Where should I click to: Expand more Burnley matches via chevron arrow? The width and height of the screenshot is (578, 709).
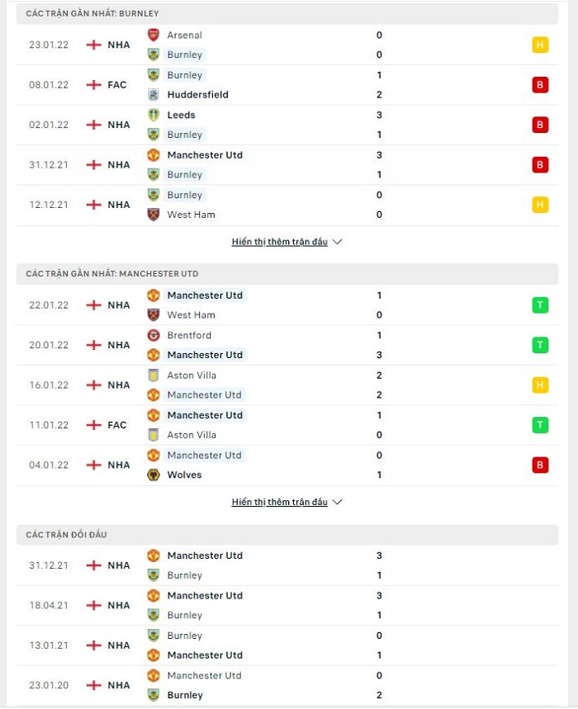point(337,242)
